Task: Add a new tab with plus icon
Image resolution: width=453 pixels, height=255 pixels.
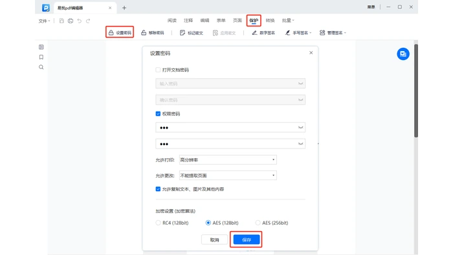Action: 124,8
